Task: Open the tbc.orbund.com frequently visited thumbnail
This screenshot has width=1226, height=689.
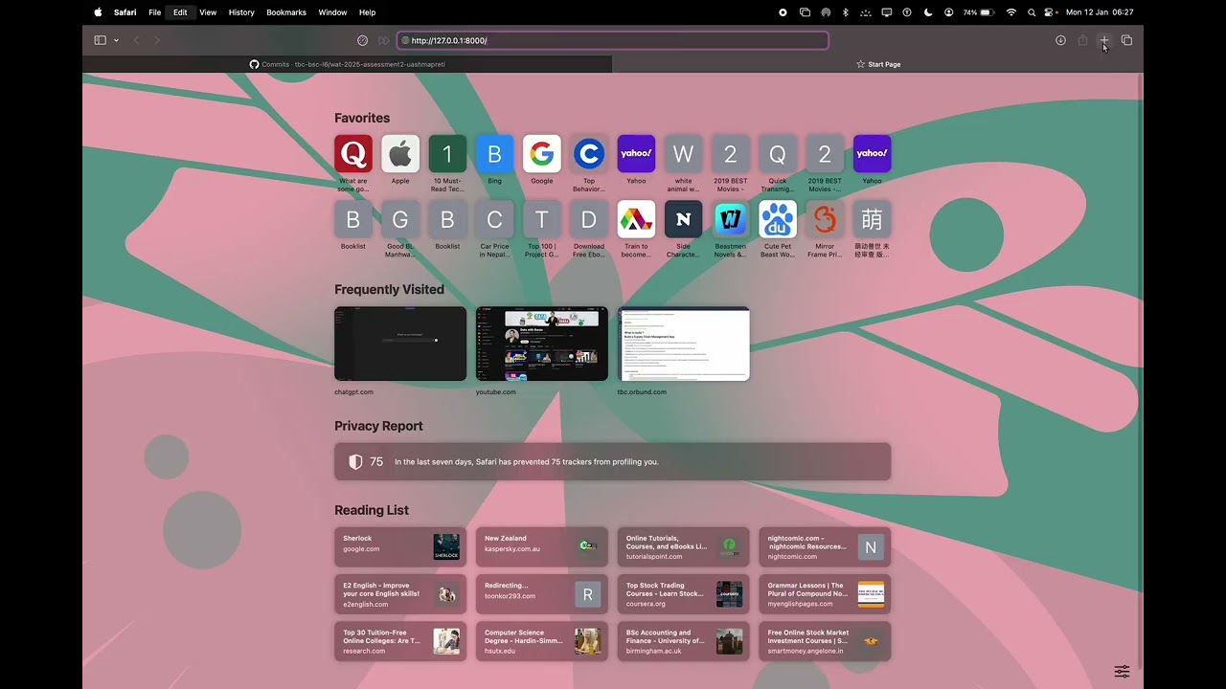Action: 684,344
